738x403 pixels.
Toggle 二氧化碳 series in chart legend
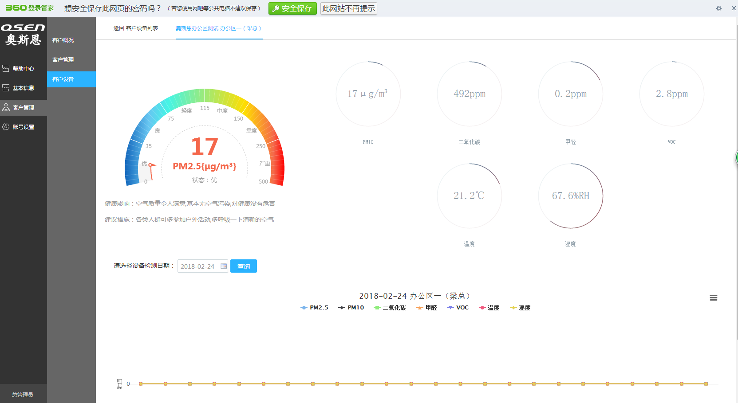(x=390, y=308)
